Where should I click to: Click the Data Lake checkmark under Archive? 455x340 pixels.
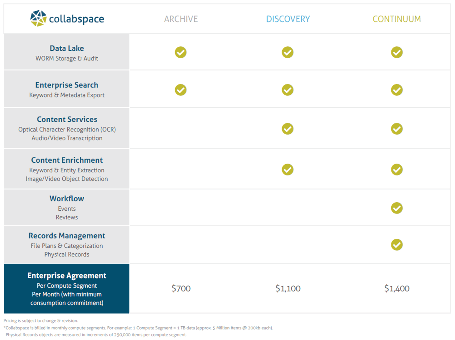[181, 52]
